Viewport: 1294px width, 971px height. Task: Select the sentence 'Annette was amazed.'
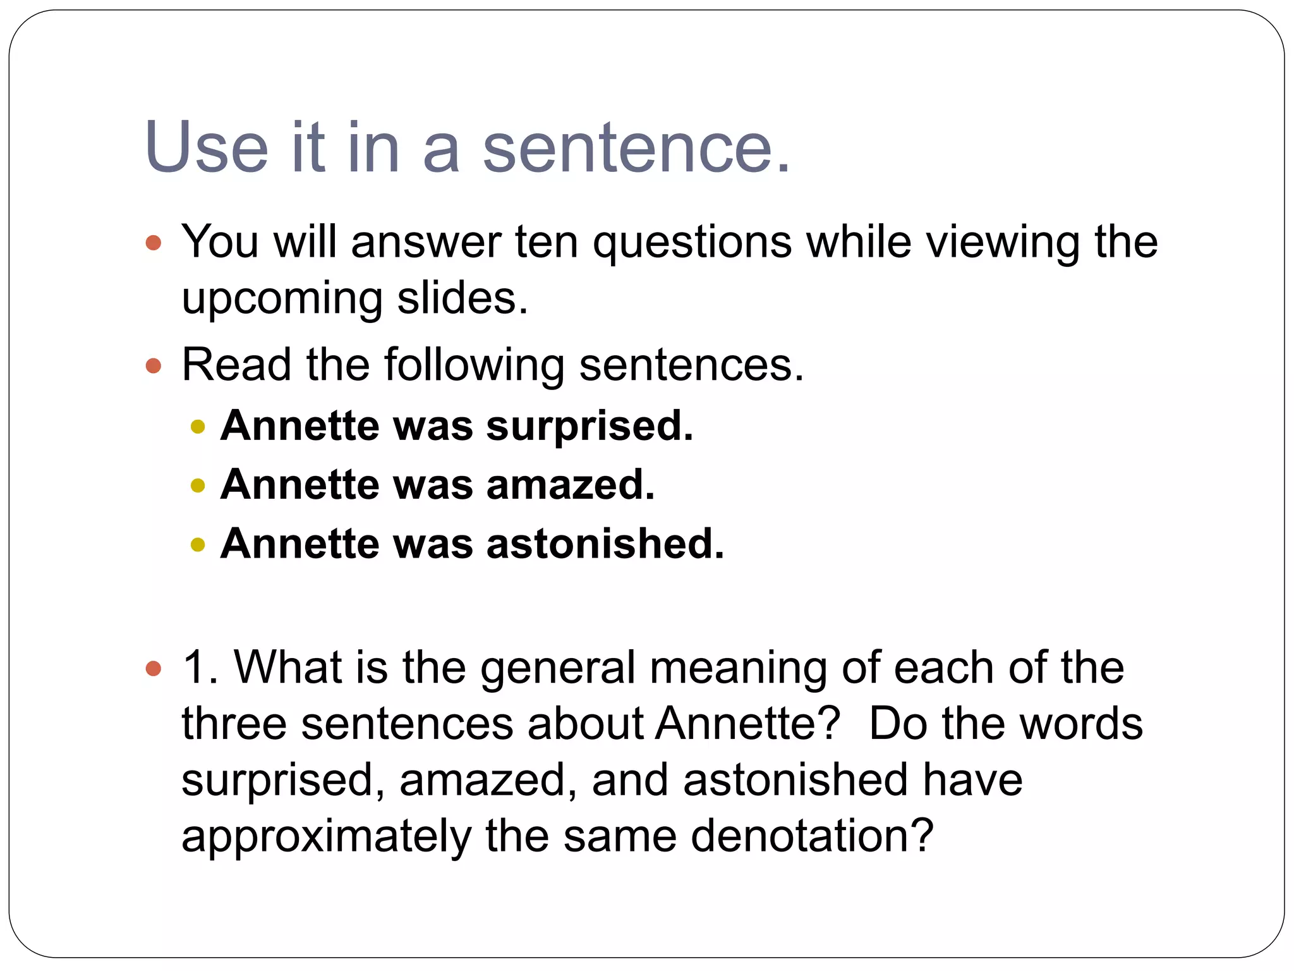click(437, 484)
